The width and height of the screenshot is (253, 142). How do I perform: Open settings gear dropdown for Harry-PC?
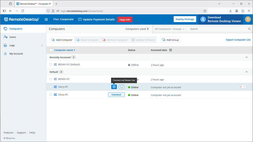[242, 87]
